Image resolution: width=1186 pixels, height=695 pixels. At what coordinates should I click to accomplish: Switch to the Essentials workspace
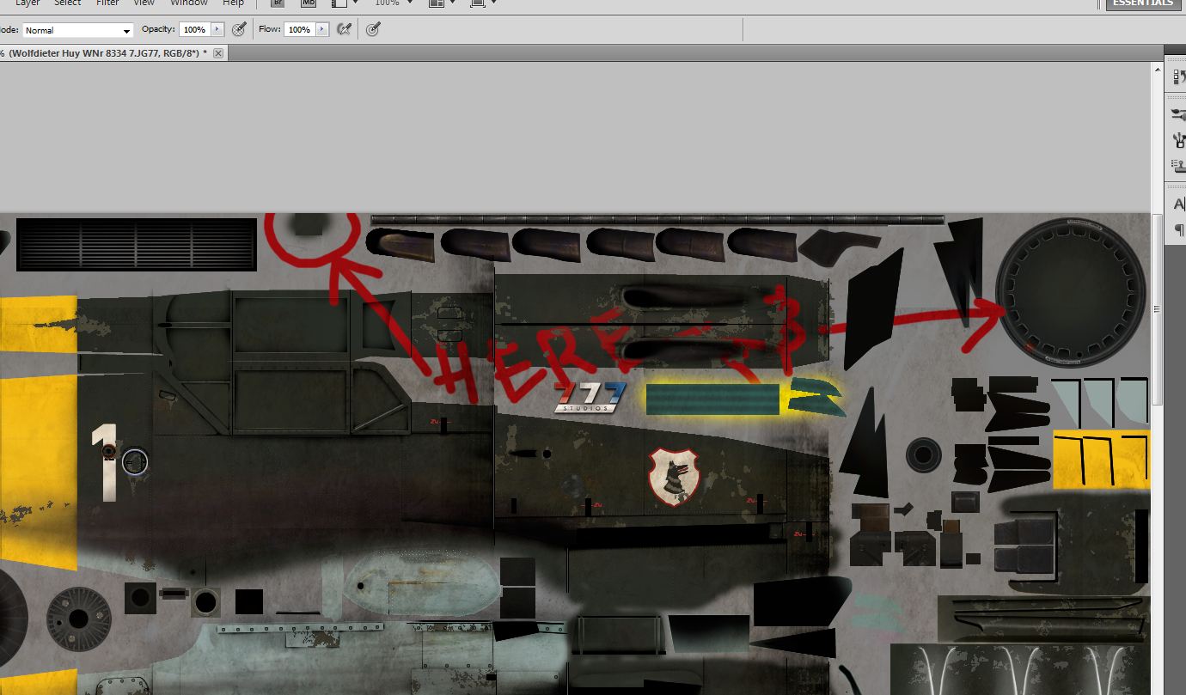[x=1141, y=4]
